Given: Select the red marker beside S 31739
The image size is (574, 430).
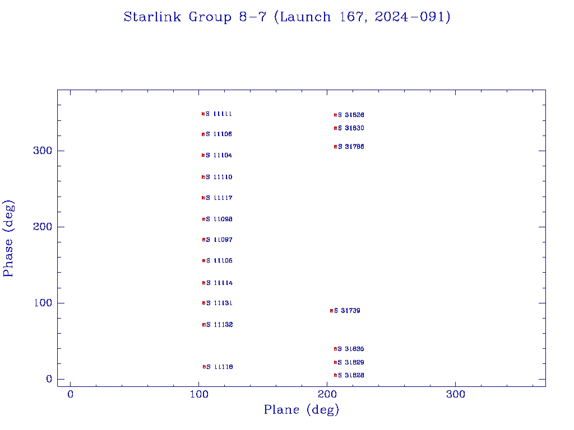Looking at the screenshot, I should click(x=332, y=311).
